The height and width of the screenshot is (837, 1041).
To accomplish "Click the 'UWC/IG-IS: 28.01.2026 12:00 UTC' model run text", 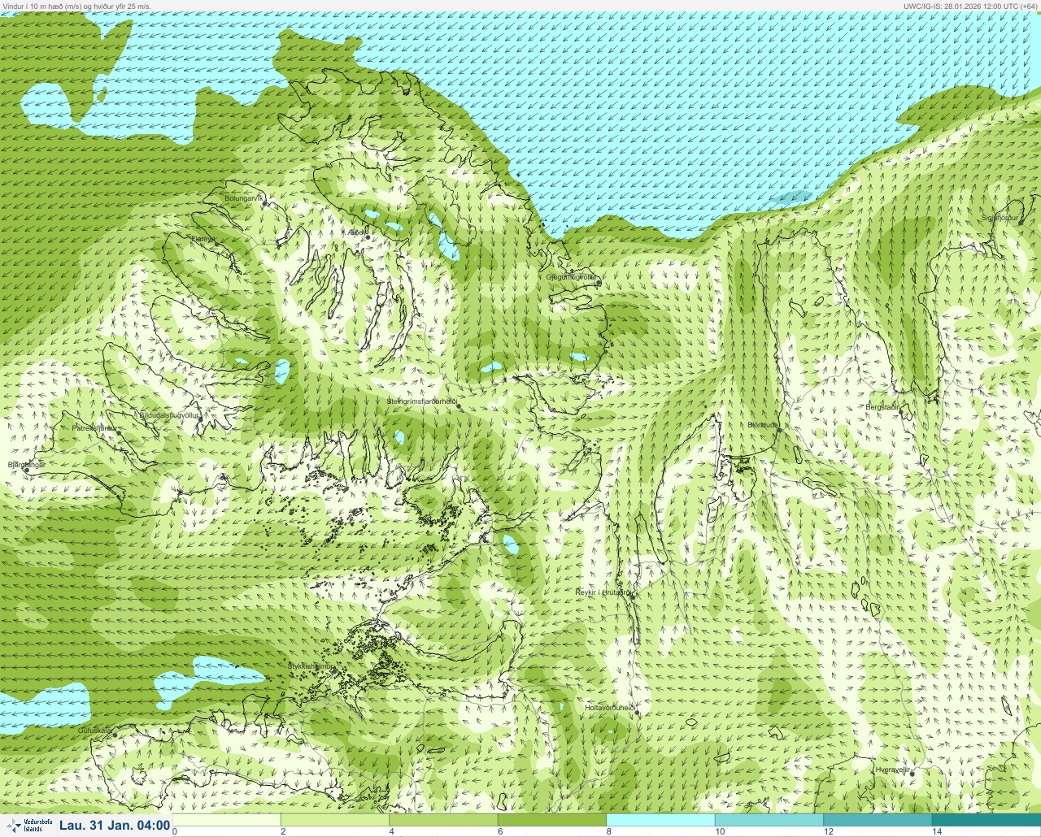I will point(971,6).
